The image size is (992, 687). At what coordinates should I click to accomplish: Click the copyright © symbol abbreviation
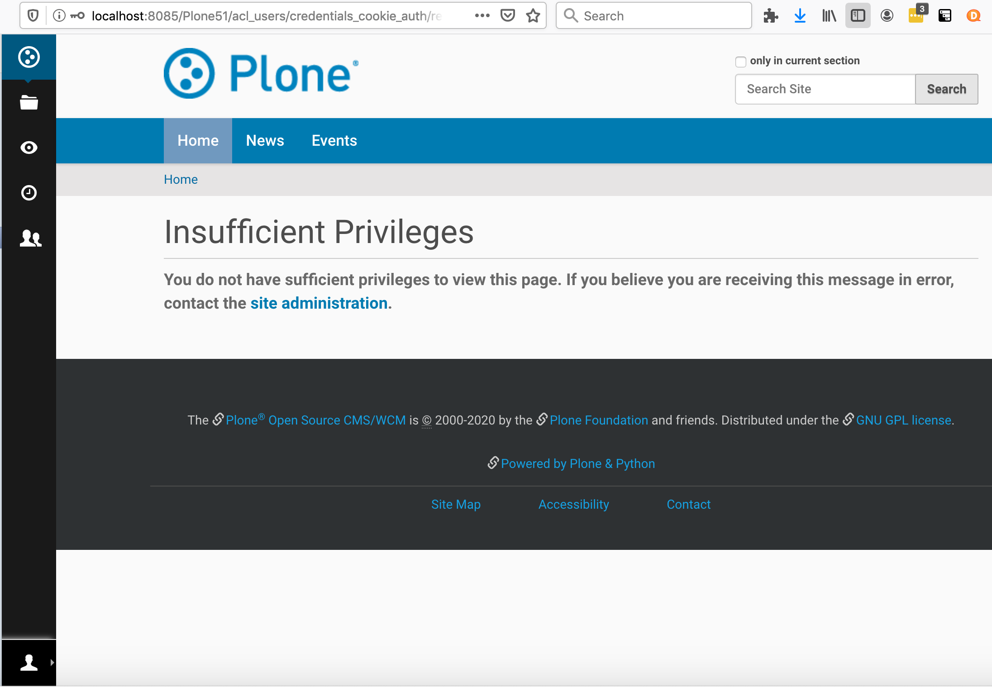click(427, 420)
